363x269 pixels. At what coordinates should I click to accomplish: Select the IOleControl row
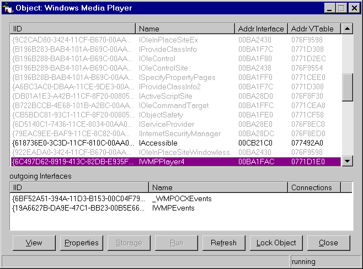tap(176, 58)
